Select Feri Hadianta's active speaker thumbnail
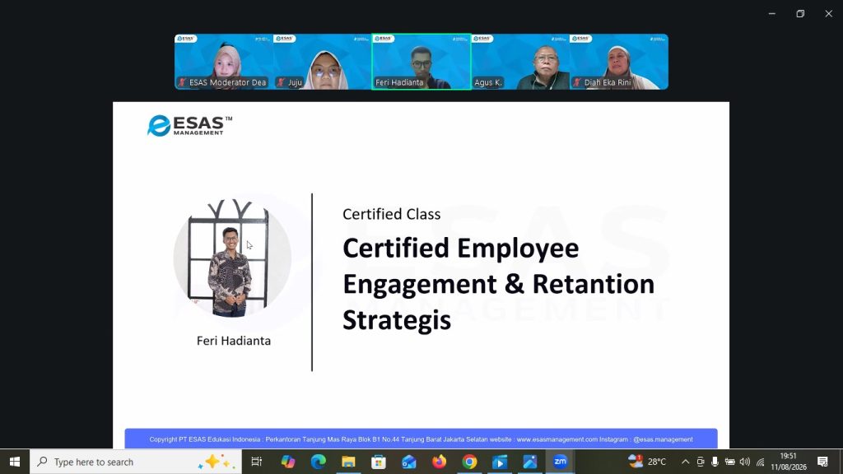This screenshot has height=474, width=843. [x=421, y=62]
